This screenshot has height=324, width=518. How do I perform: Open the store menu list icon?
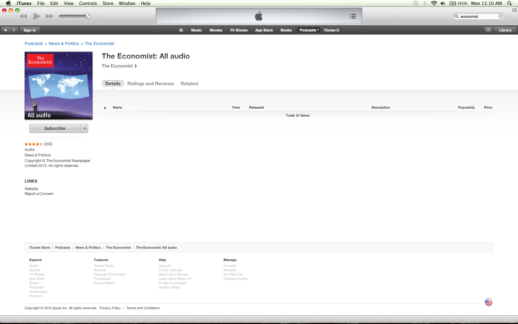(488, 30)
